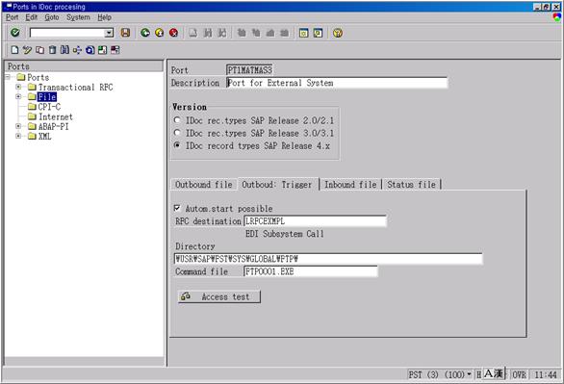
Task: Select the ABAP-PI tree label
Action: 53,126
